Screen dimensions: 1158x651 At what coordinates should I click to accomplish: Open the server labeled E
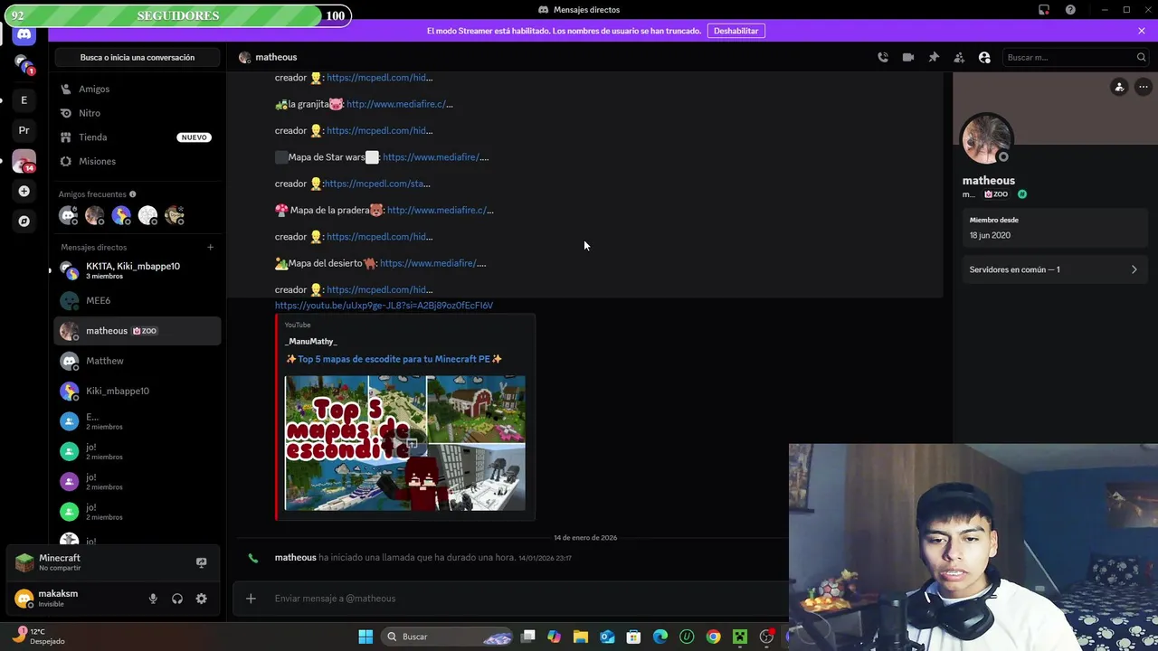(24, 99)
